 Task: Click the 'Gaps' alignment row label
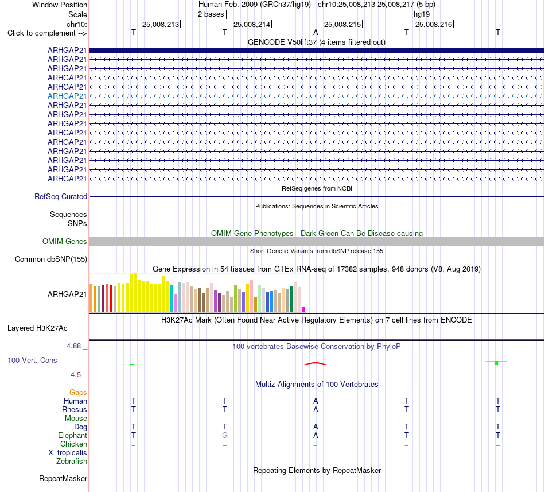78,392
